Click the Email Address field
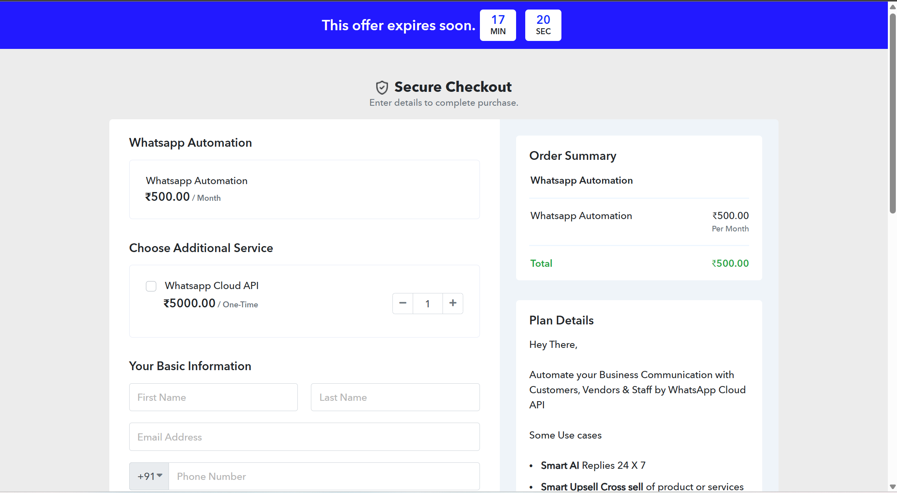The height and width of the screenshot is (493, 897). 304,437
